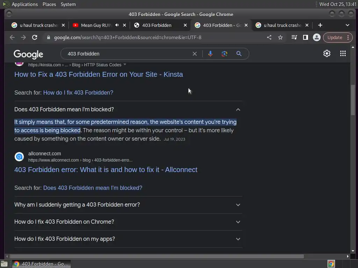
Task: Click the scroll down arrow
Action: pos(353,251)
